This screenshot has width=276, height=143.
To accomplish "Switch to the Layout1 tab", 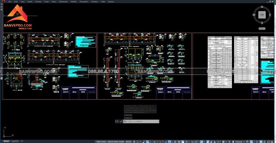I will [x=15, y=141].
